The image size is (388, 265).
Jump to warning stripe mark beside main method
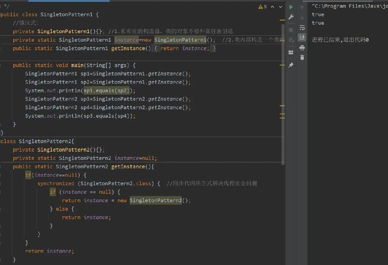coord(282,65)
